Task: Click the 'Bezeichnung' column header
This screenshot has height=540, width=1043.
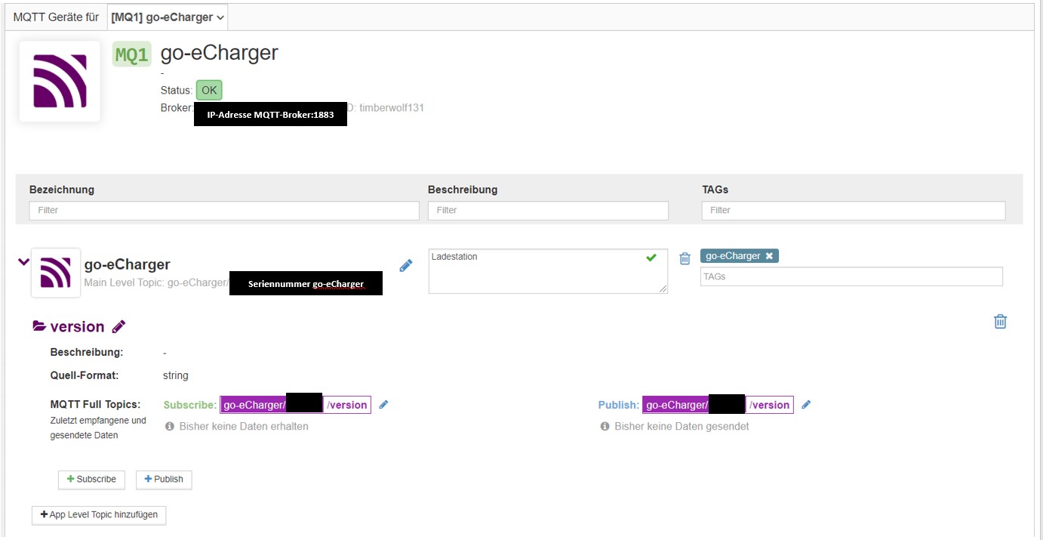Action: pos(62,190)
